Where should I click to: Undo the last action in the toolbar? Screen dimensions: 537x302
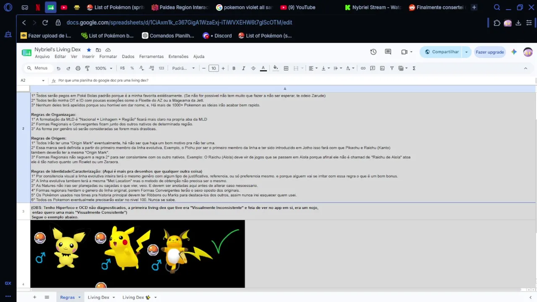[58, 68]
